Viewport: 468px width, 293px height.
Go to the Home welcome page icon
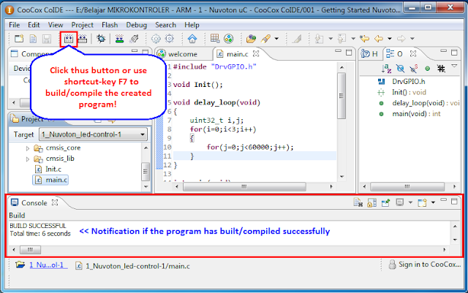coord(192,39)
